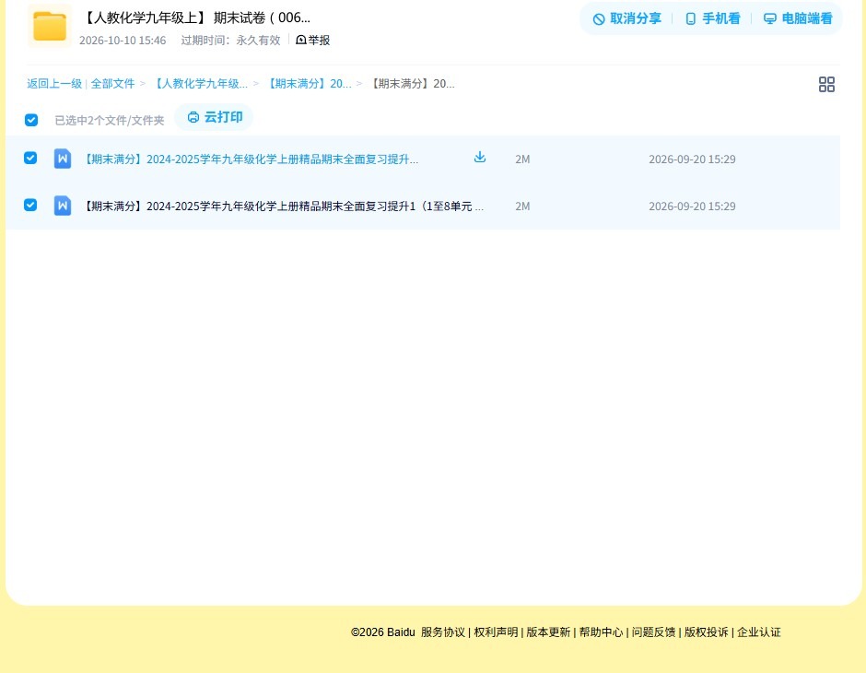
Task: Uncheck the first file ending in '复习提升...'
Action: (x=30, y=158)
